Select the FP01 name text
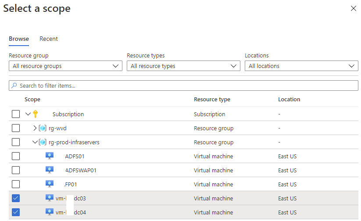Image resolution: width=361 pixels, height=221 pixels. point(71,185)
